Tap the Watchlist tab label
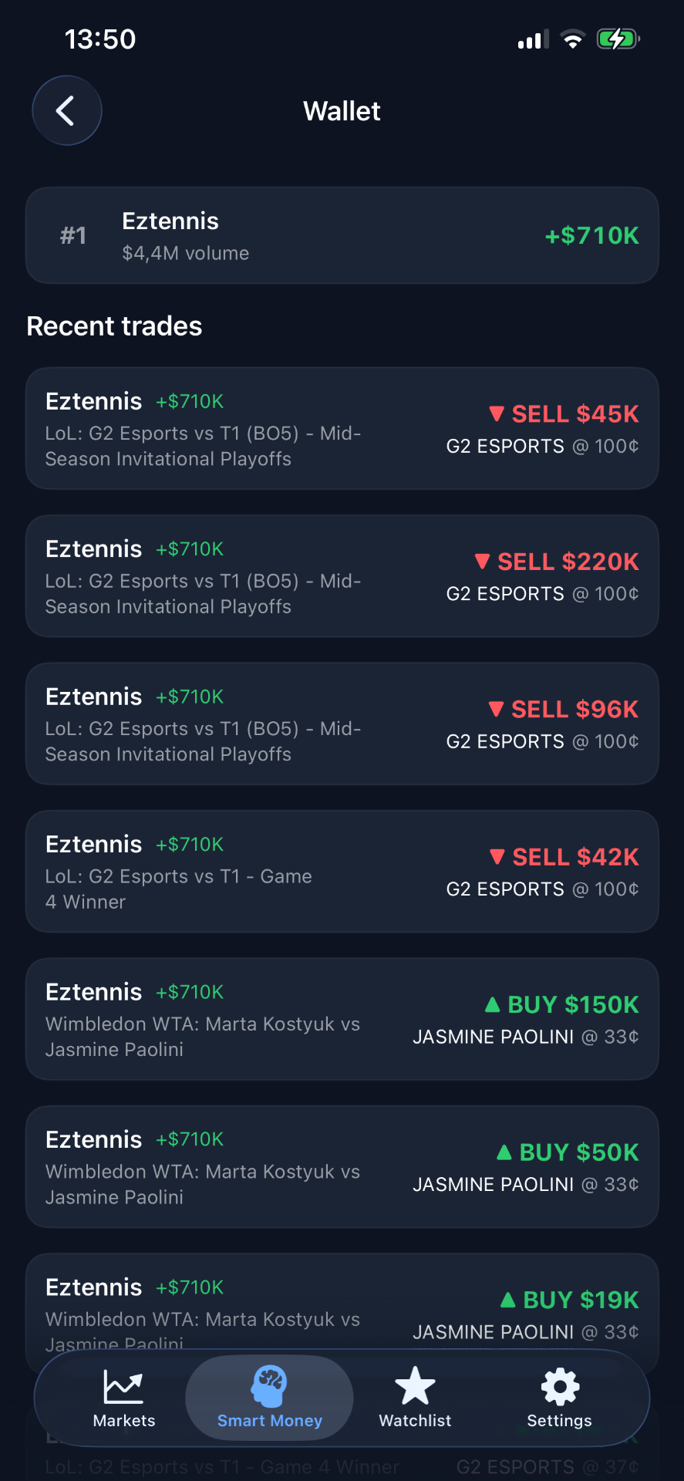The width and height of the screenshot is (684, 1481). 415,1421
